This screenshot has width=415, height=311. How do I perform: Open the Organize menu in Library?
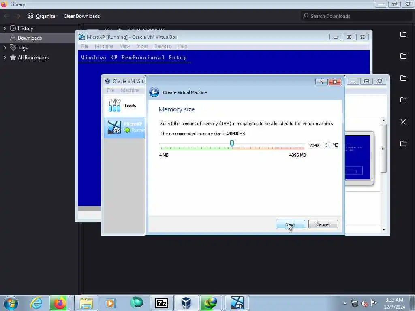click(42, 16)
